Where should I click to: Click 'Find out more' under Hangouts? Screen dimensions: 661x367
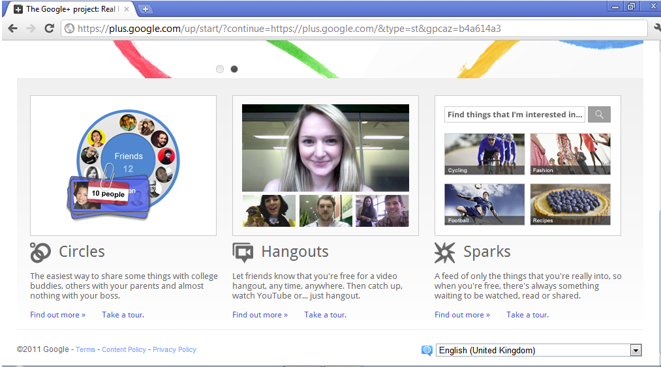coord(260,315)
